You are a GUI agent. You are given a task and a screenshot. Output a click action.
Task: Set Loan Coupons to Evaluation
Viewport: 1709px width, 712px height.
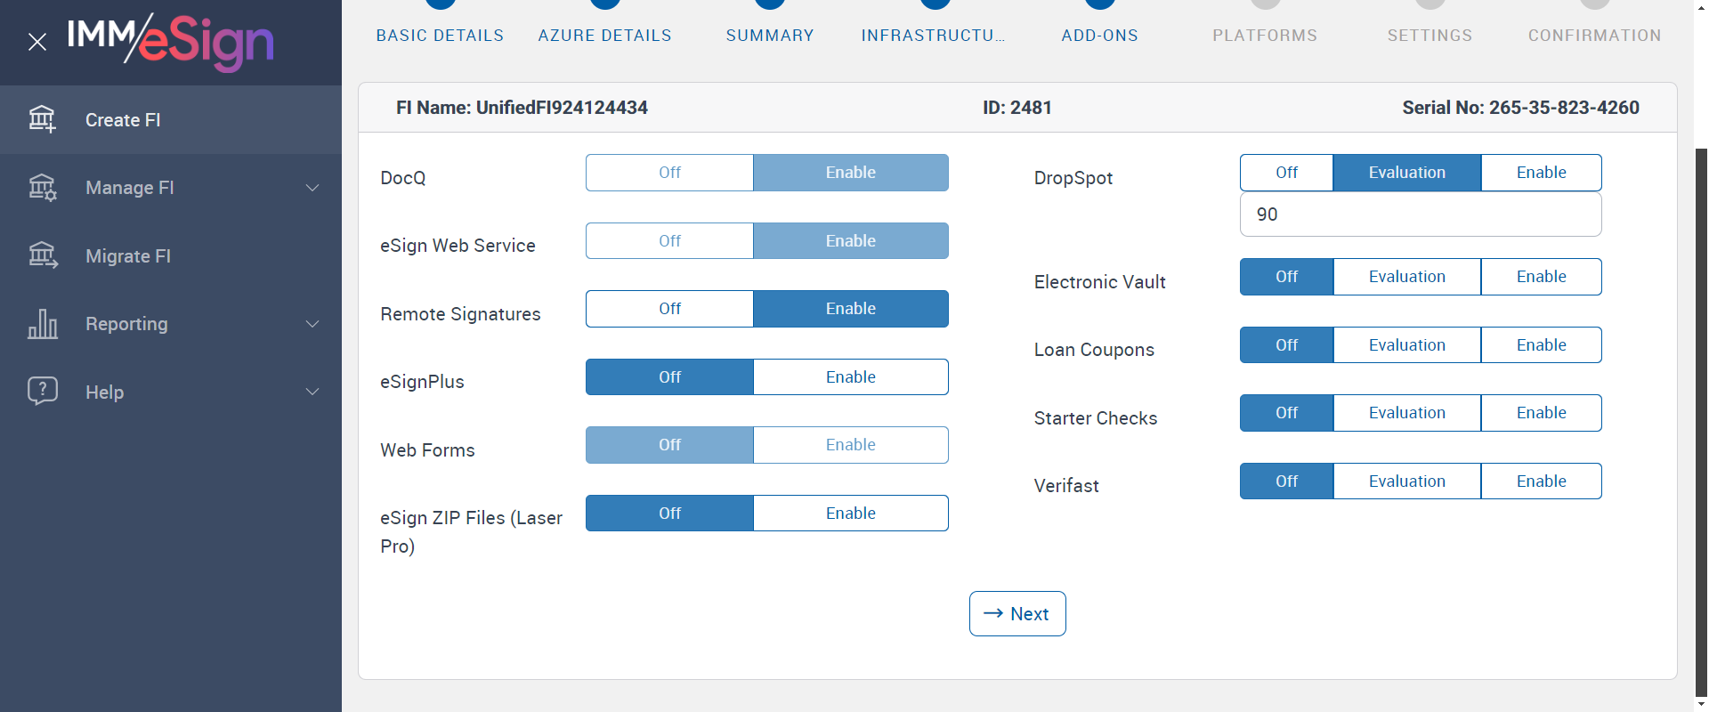pyautogui.click(x=1407, y=344)
